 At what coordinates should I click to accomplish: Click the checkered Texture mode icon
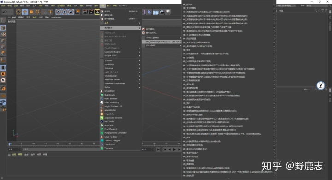pyautogui.click(x=3, y=34)
